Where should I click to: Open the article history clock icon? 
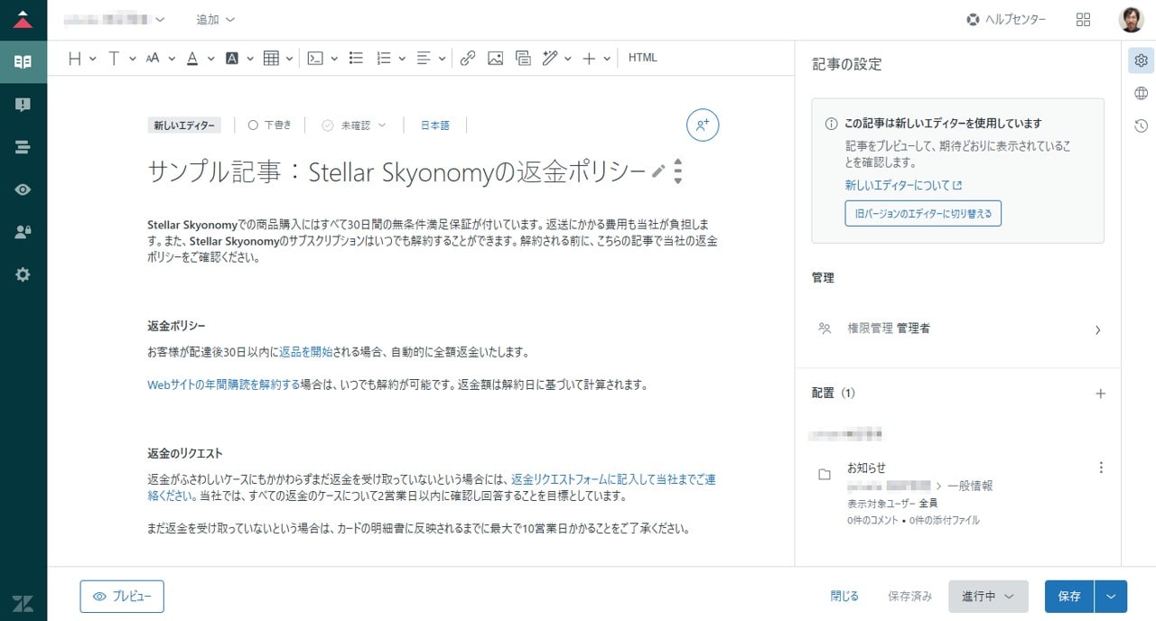(1141, 126)
